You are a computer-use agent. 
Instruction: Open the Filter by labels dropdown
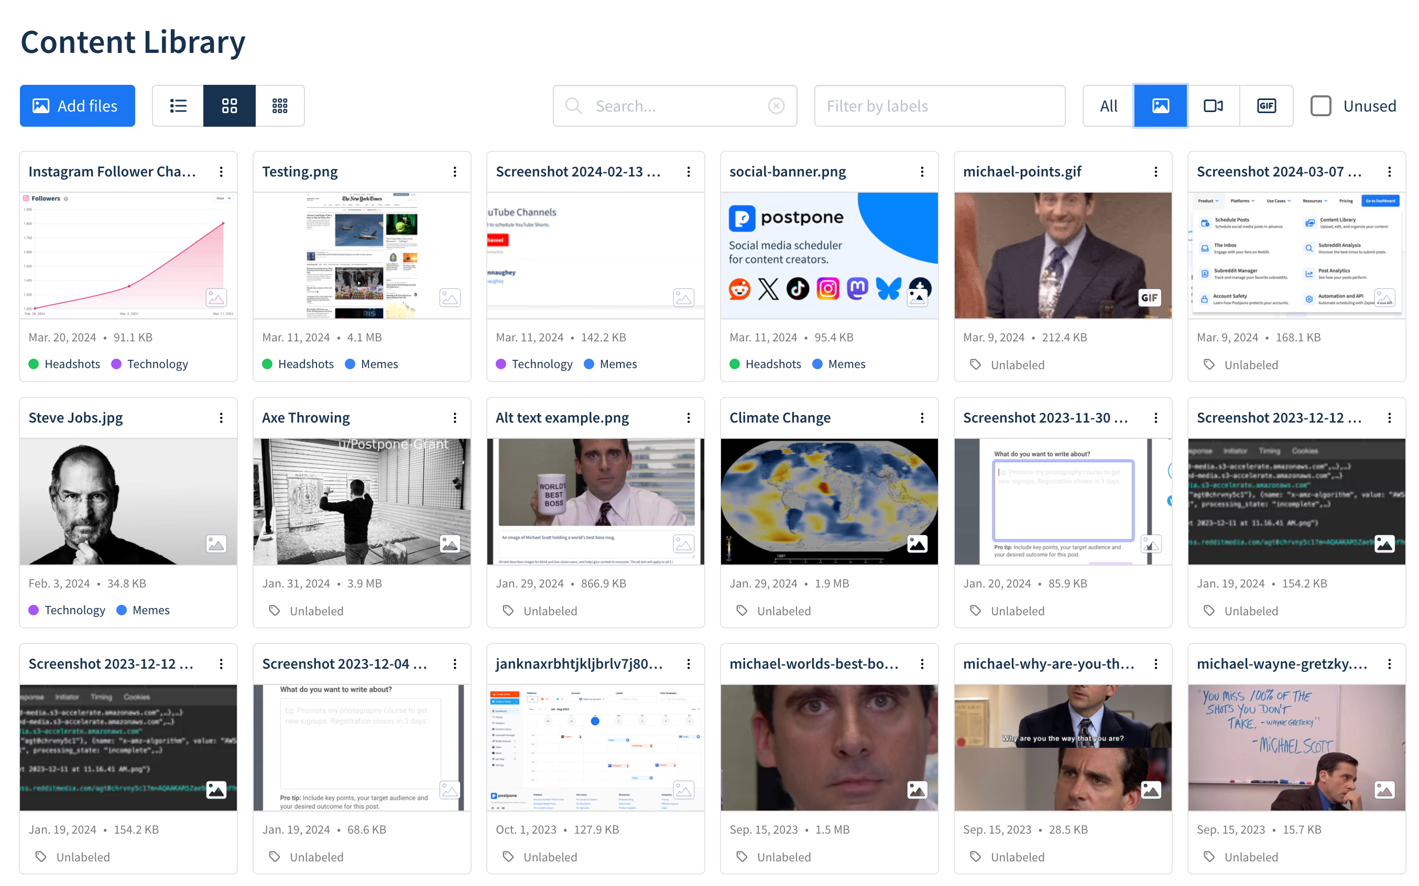940,105
